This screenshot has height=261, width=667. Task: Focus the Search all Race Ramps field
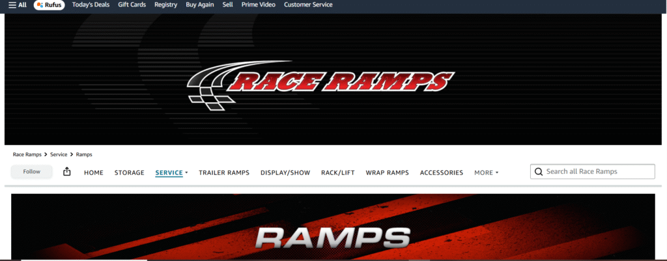click(593, 172)
